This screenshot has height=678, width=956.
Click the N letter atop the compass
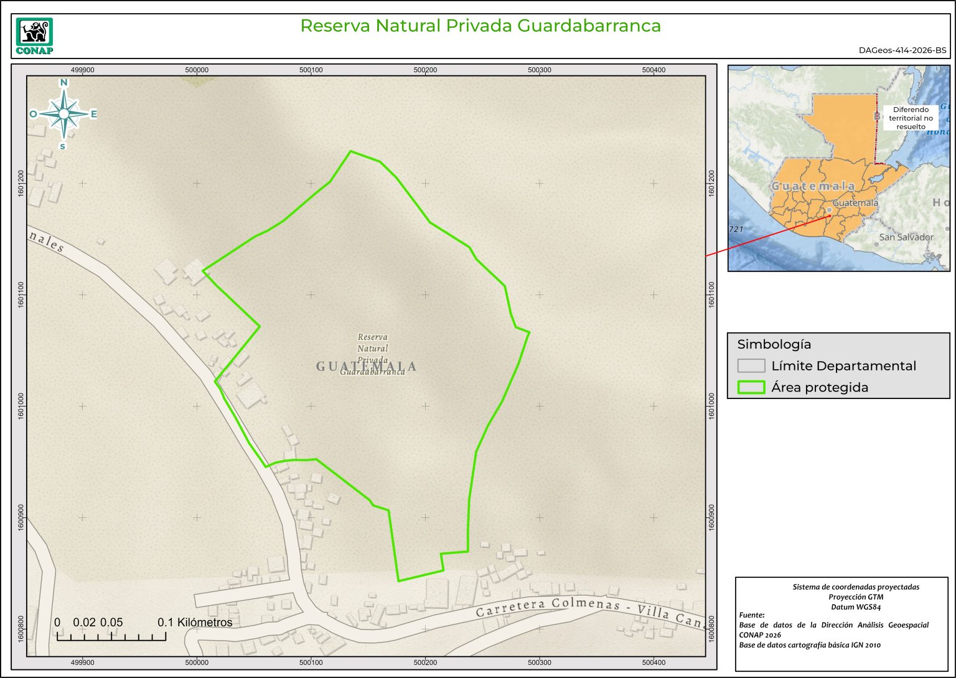coord(63,83)
